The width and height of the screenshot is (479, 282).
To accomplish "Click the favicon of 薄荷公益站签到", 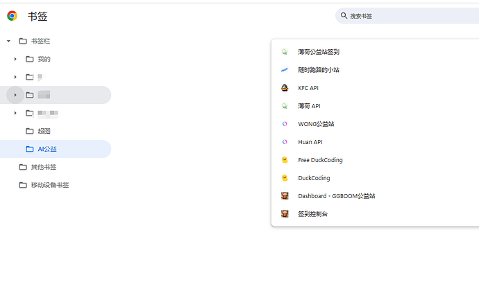I will (285, 52).
